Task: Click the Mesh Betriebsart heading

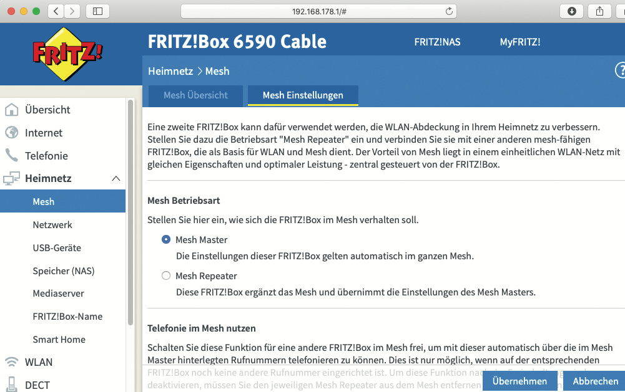Action: (x=184, y=201)
